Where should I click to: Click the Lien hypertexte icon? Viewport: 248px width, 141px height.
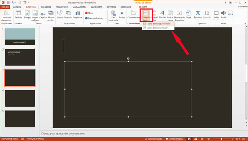tap(113, 13)
